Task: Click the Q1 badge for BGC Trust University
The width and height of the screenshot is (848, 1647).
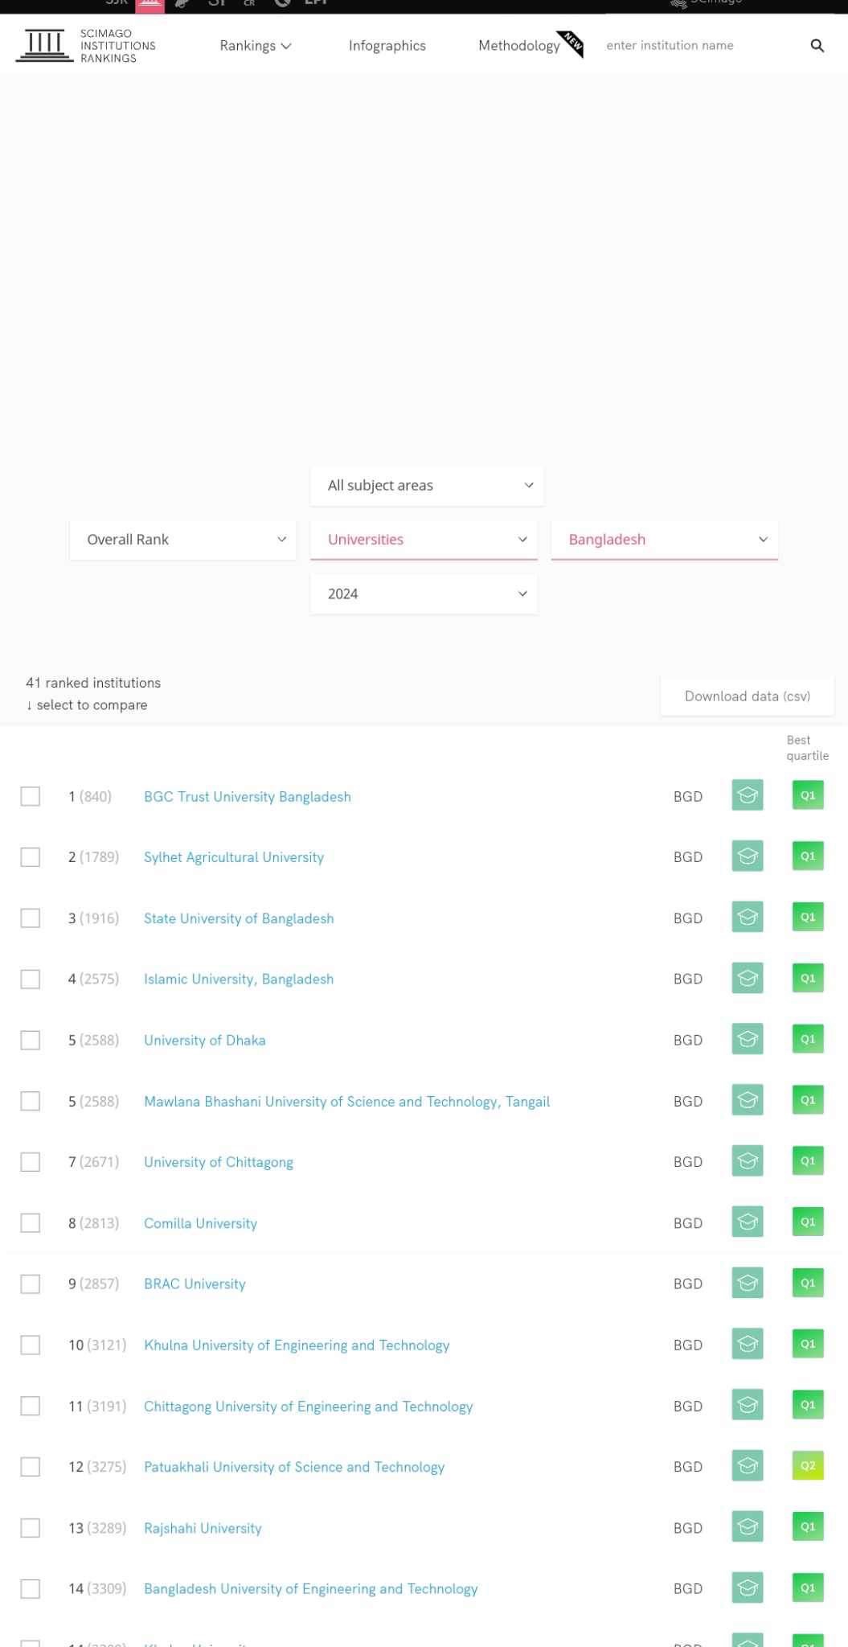Action: point(808,795)
